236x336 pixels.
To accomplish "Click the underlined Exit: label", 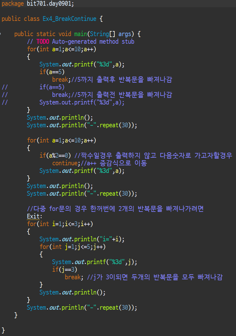I will coord(35,216).
